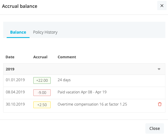Select the 24 days comment text
168x136 pixels.
click(64, 80)
